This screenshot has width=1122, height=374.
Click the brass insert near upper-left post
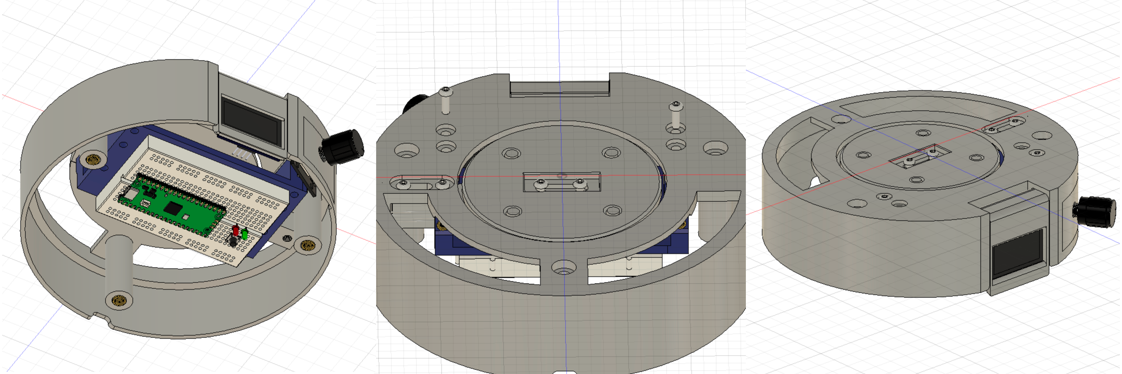click(93, 159)
